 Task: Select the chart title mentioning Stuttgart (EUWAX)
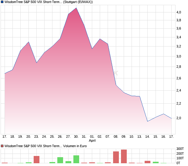tap(49, 2)
